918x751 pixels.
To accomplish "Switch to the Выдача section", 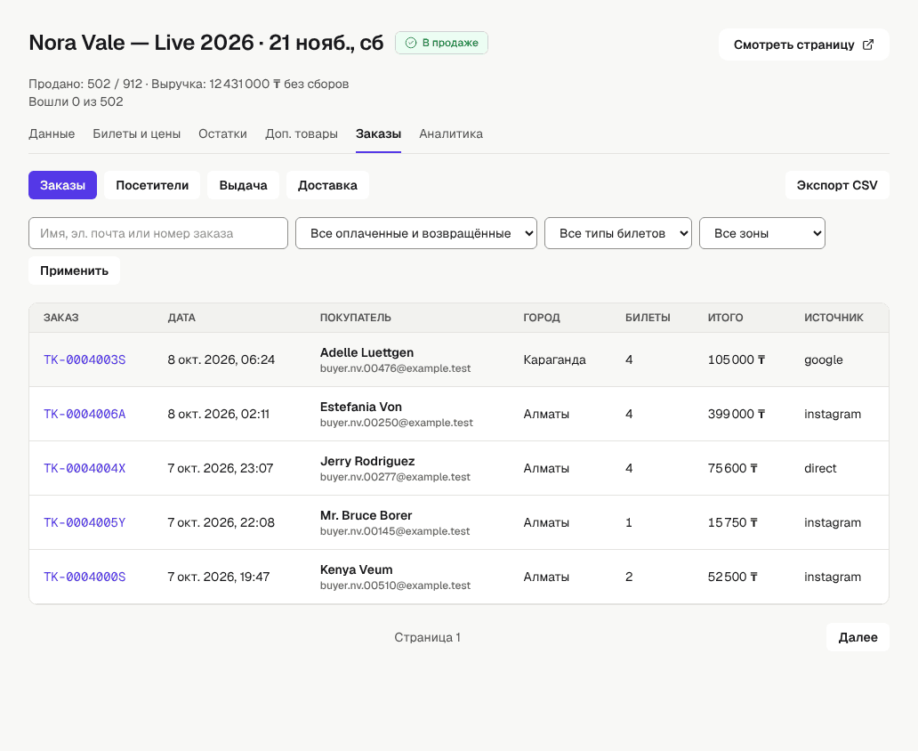I will (x=243, y=185).
